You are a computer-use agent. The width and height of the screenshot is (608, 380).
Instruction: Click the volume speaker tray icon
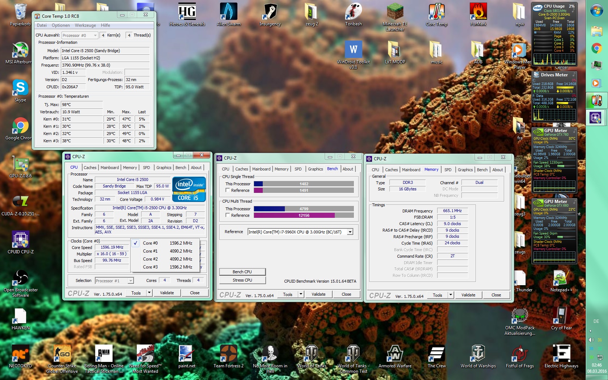(591, 340)
